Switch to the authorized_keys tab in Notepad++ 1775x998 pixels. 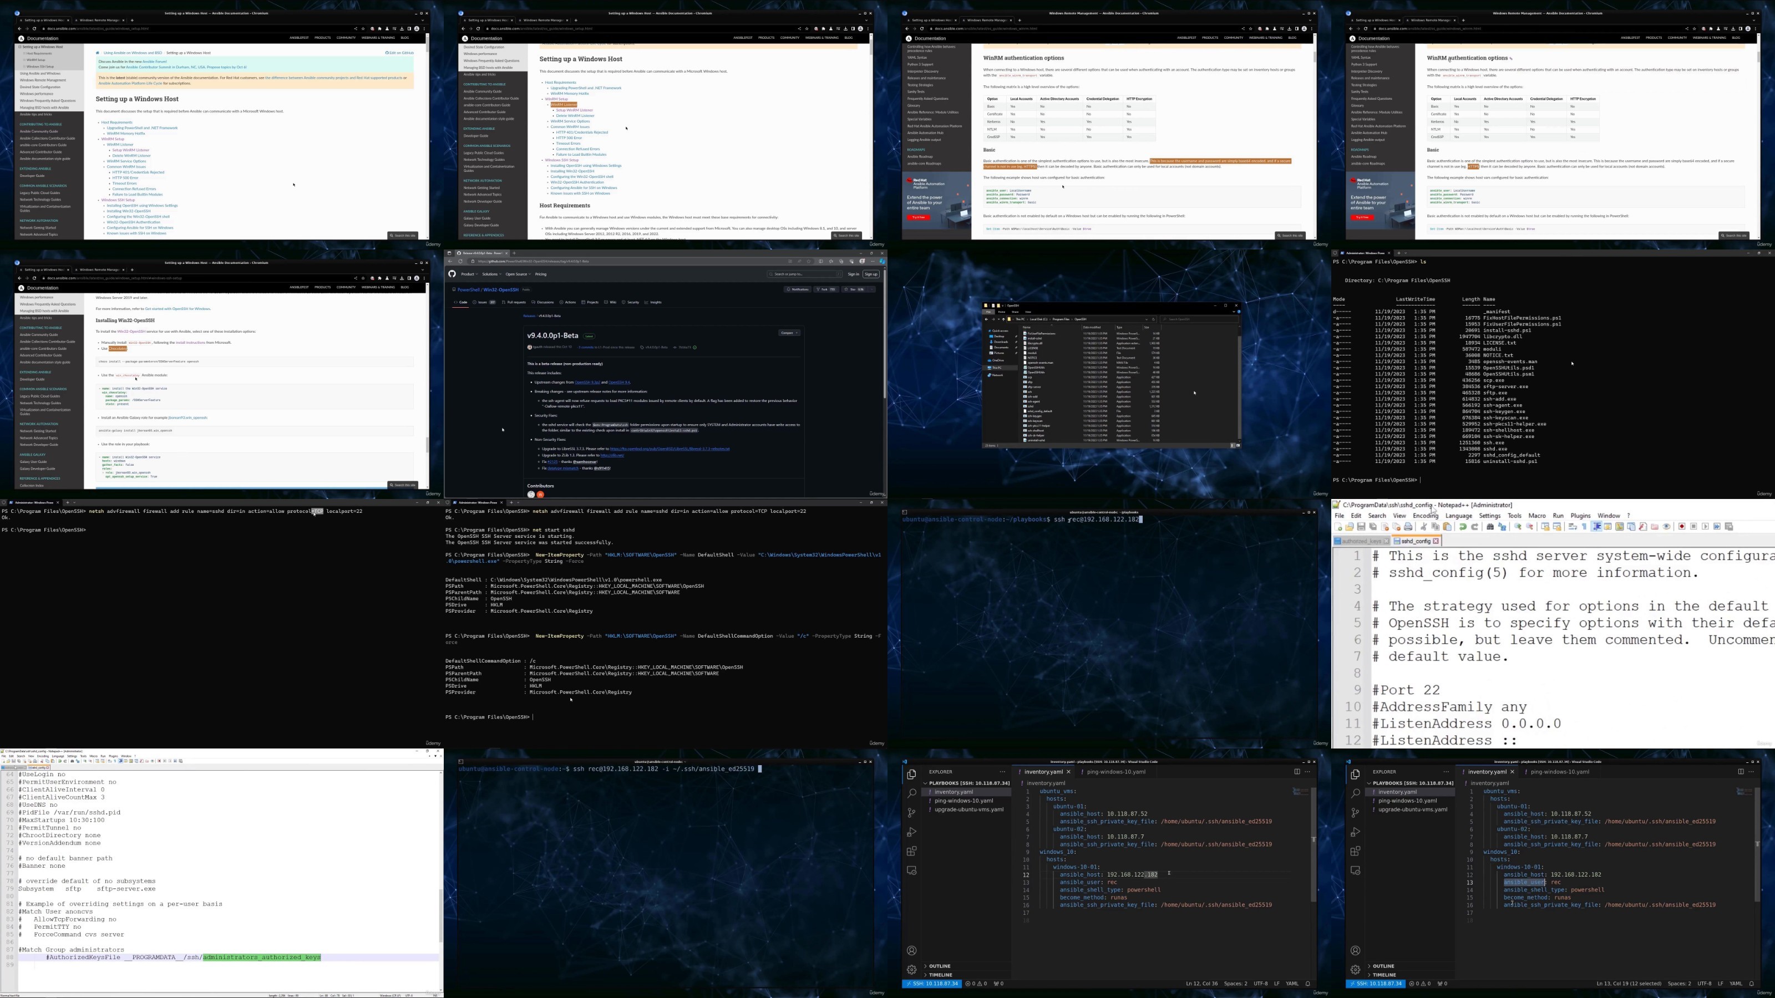pos(1361,541)
